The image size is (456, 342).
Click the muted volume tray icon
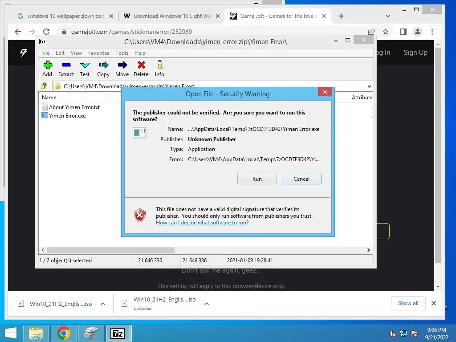coord(392,334)
